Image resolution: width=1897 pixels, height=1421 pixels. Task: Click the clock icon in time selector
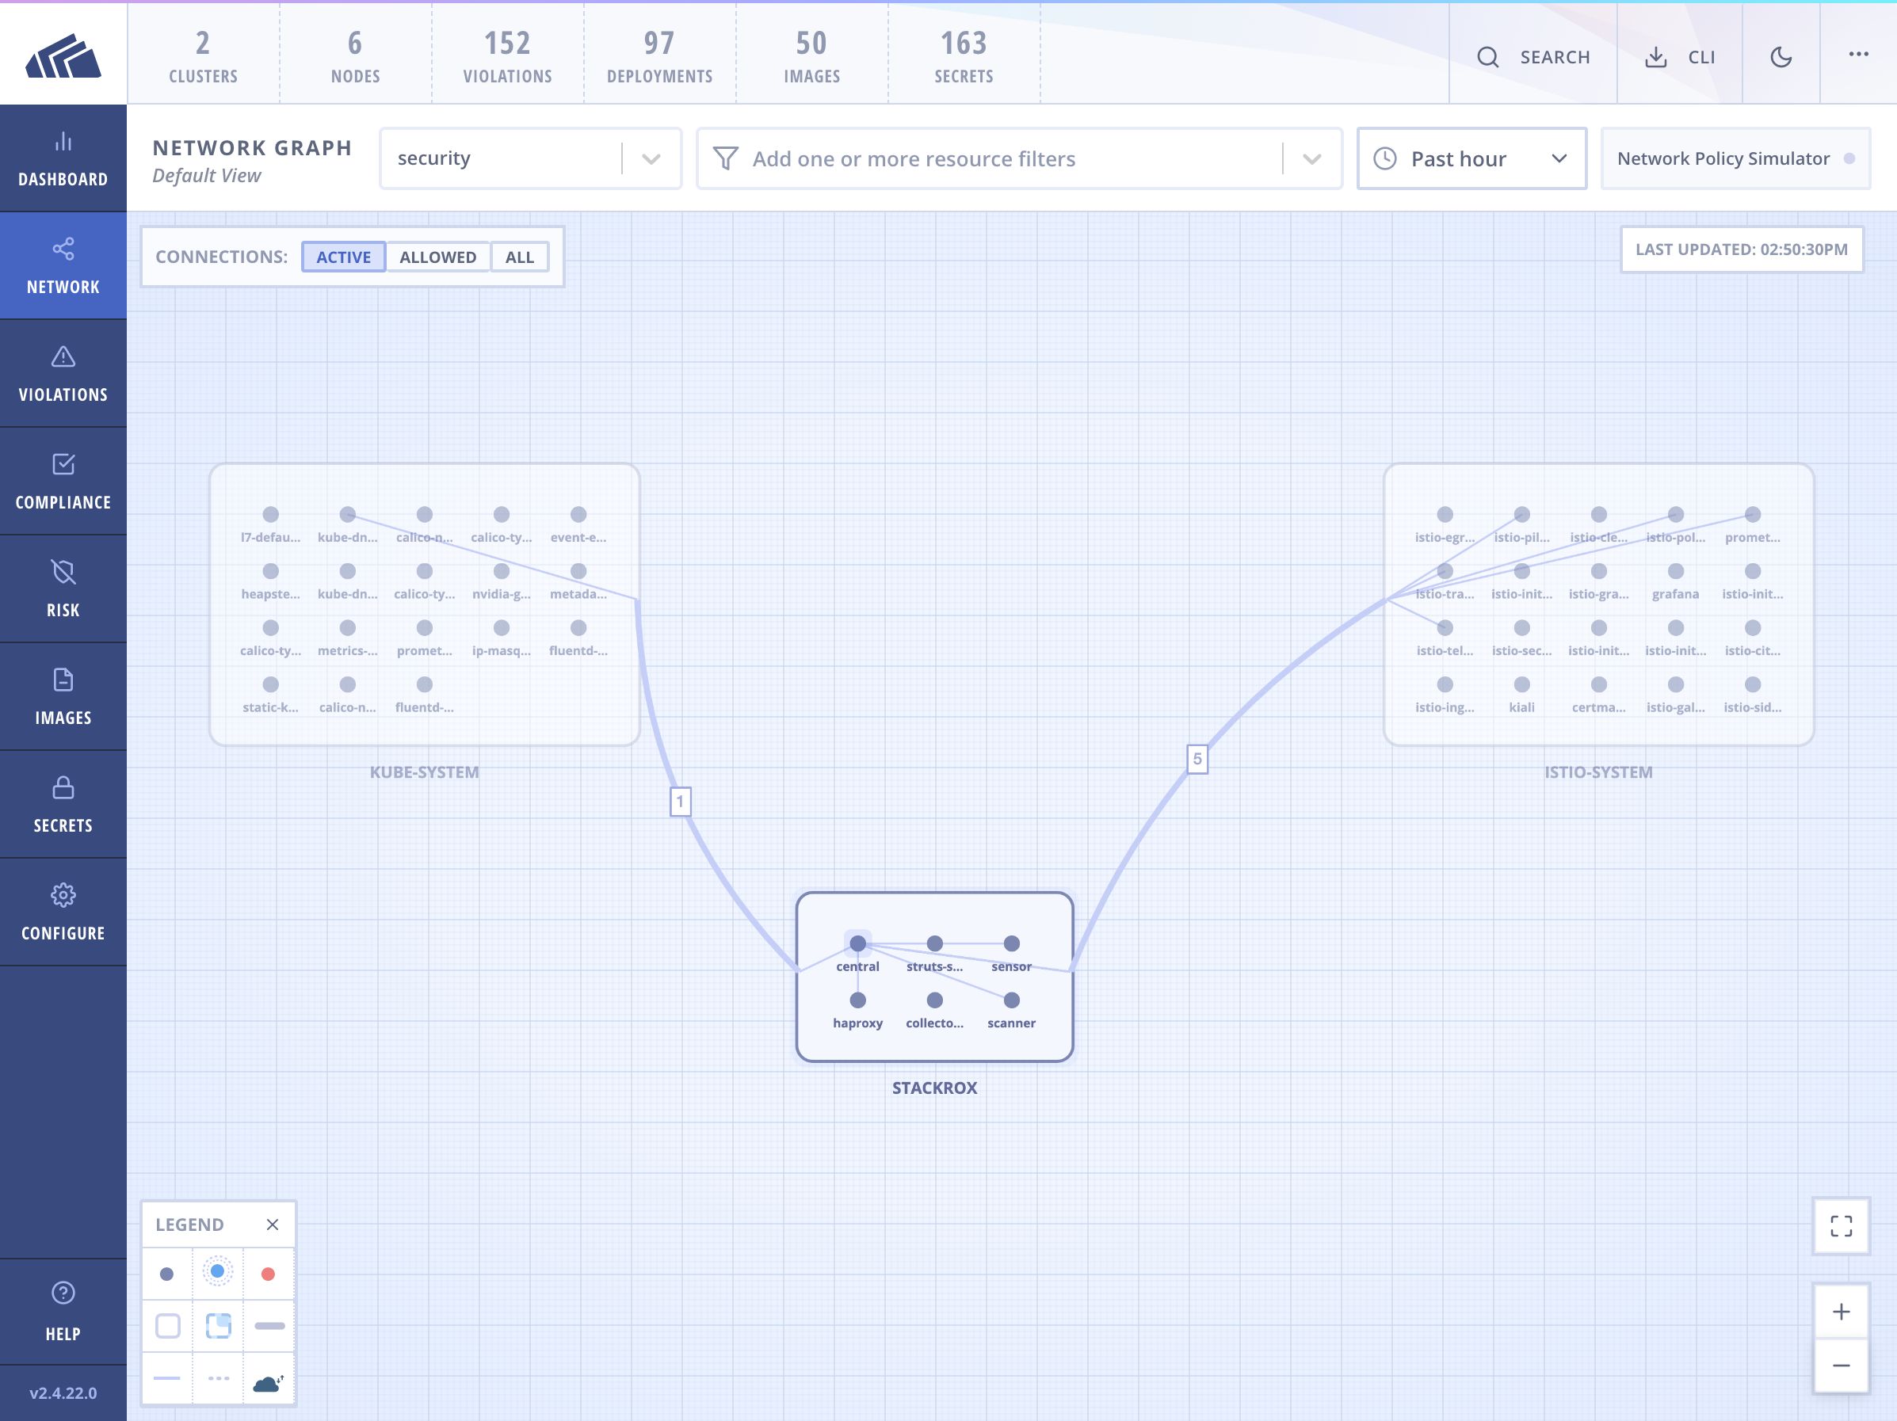pyautogui.click(x=1385, y=158)
